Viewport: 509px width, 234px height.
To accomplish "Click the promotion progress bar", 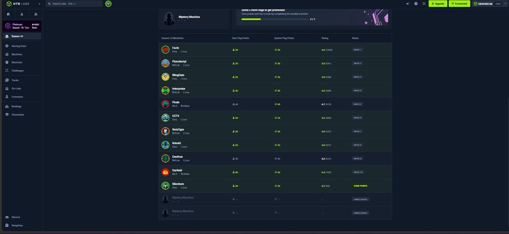I will click(x=275, y=19).
